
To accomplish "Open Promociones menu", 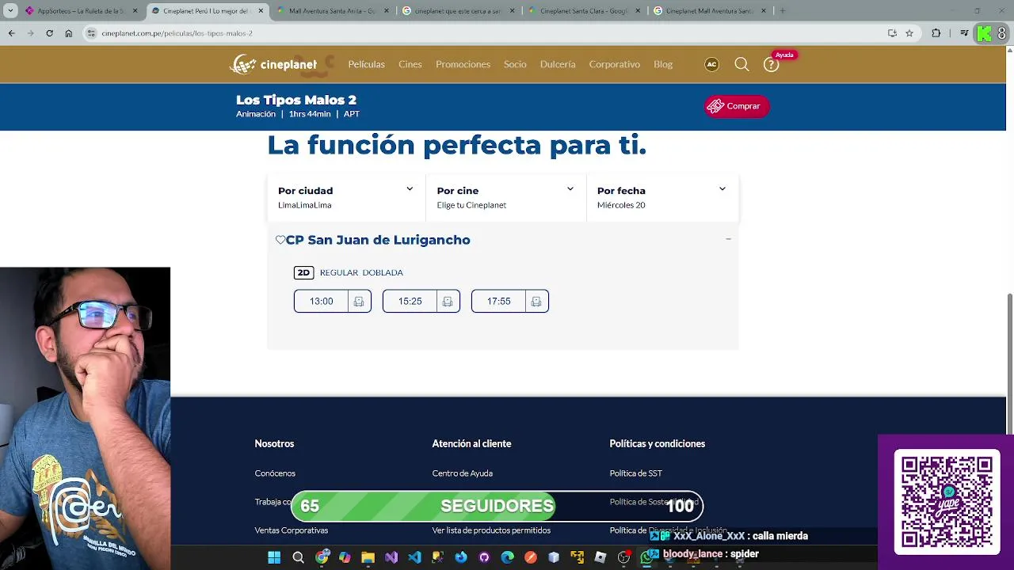I will [x=463, y=64].
